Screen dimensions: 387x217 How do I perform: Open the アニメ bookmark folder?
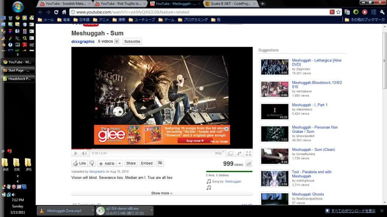click(x=101, y=20)
